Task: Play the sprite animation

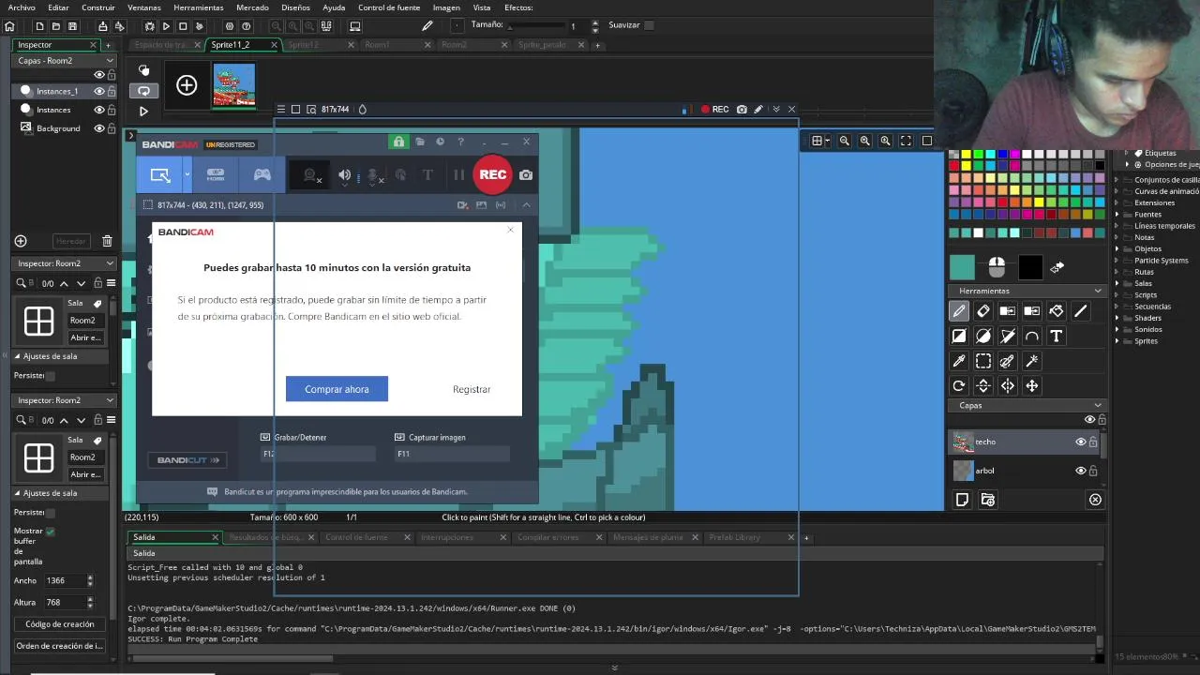Action: pyautogui.click(x=143, y=111)
